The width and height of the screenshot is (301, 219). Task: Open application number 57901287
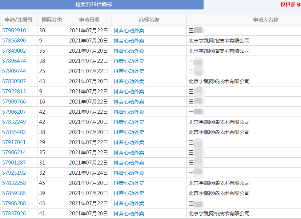point(14,163)
